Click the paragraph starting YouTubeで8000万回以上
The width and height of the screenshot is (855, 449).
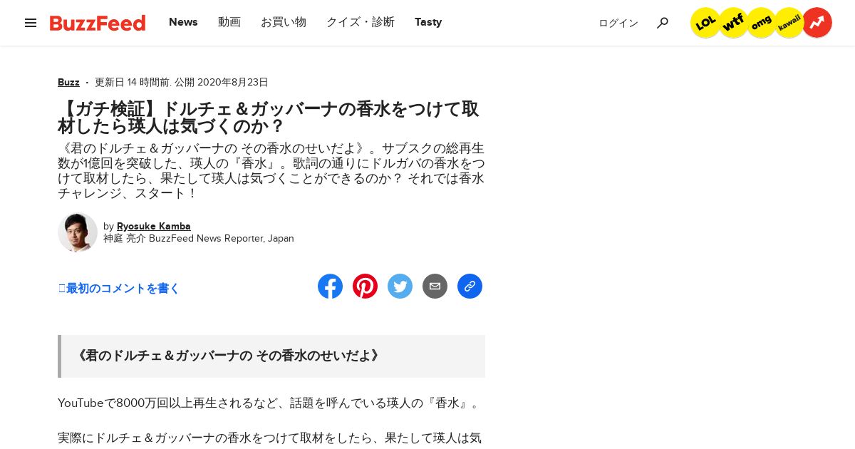pyautogui.click(x=269, y=403)
